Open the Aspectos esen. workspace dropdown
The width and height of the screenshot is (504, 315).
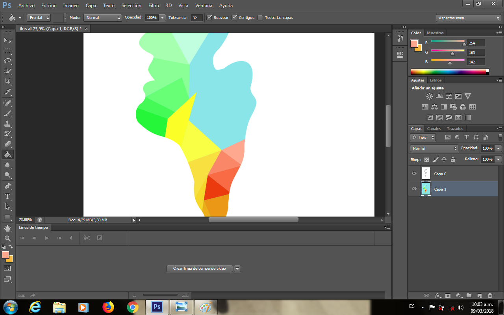click(x=468, y=18)
